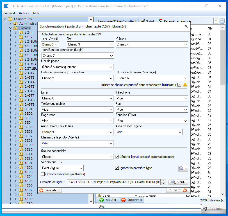The width and height of the screenshot is (228, 216).
Task: Toggle the priority recognition field checkbox
Action: pos(179,85)
